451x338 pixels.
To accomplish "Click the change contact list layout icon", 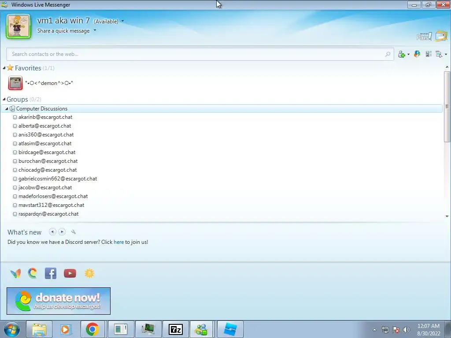I will pos(429,54).
